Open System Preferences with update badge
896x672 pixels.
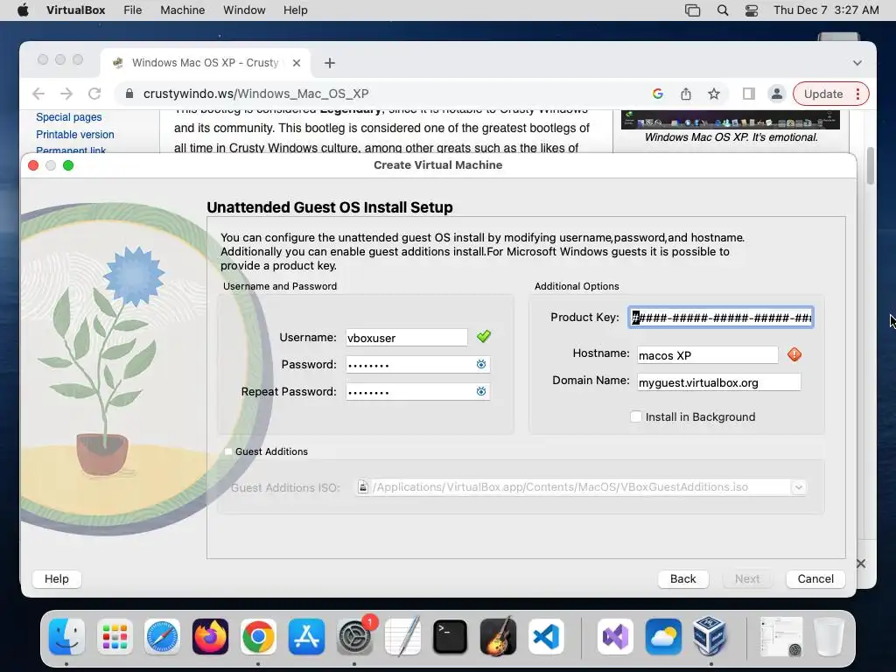[355, 637]
